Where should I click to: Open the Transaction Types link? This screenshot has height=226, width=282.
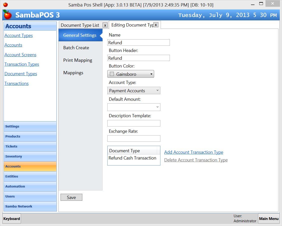[22, 64]
